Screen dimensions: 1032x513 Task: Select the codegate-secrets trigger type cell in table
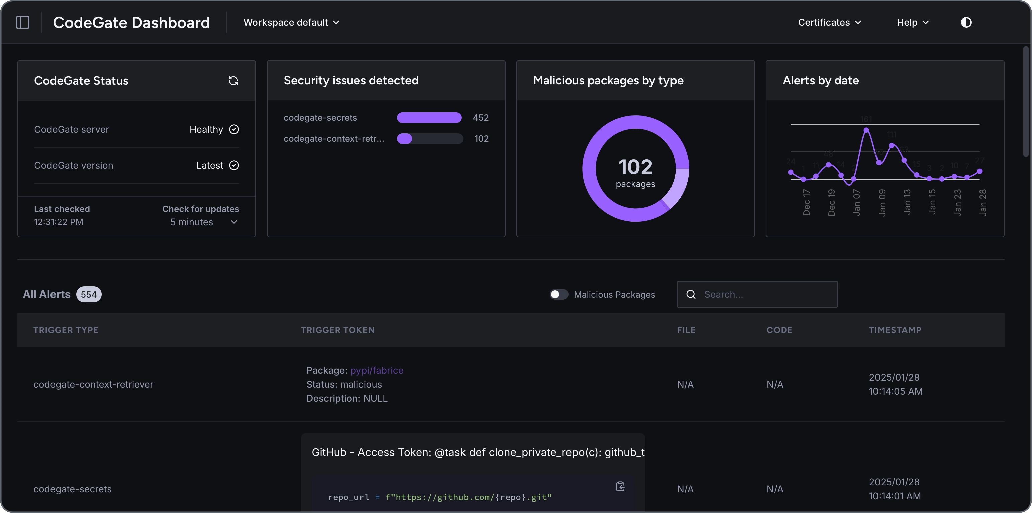pos(73,489)
